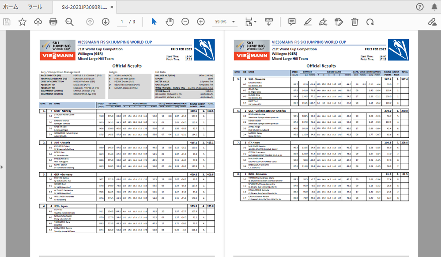Click the 'Official Results' heading on page 1
441x257 pixels.
click(x=127, y=66)
